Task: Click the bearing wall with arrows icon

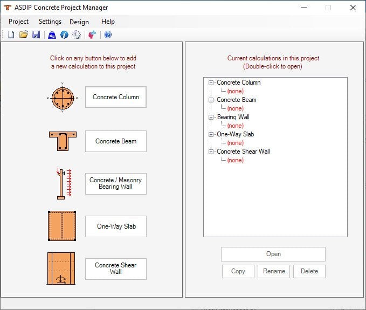Action: coord(64,184)
